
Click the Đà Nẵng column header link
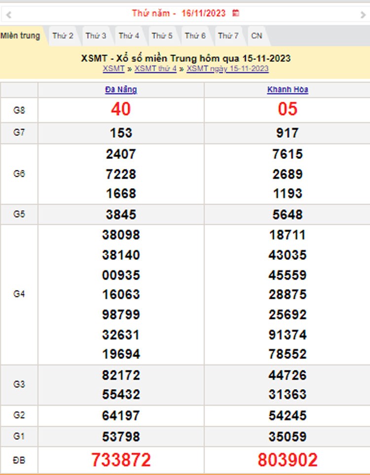click(x=121, y=90)
